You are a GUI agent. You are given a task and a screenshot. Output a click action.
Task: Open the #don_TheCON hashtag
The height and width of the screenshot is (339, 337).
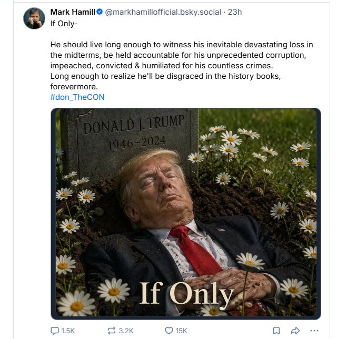pyautogui.click(x=77, y=97)
